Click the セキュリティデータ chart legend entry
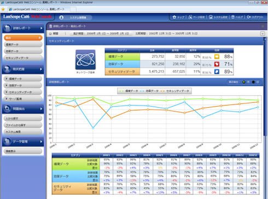Image resolution: width=268 pixels, height=199 pixels. click(175, 91)
